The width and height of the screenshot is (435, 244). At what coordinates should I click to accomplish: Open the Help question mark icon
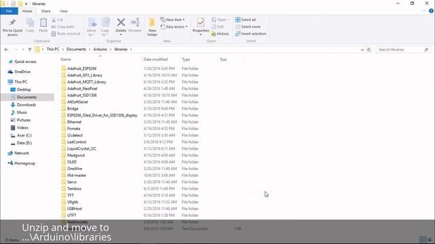(x=431, y=11)
